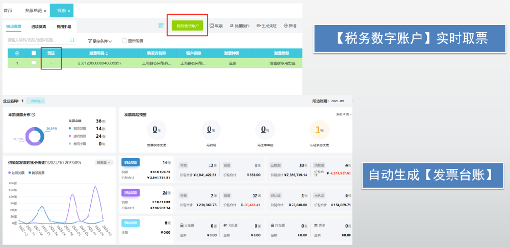Click help icon beside 本期发票分布
Image resolution: width=510 pixels, height=247 pixels.
[x=33, y=114]
